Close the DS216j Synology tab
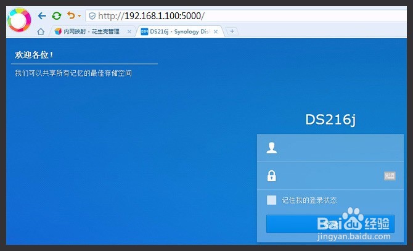Screen dimensions: 413x251 (216, 31)
